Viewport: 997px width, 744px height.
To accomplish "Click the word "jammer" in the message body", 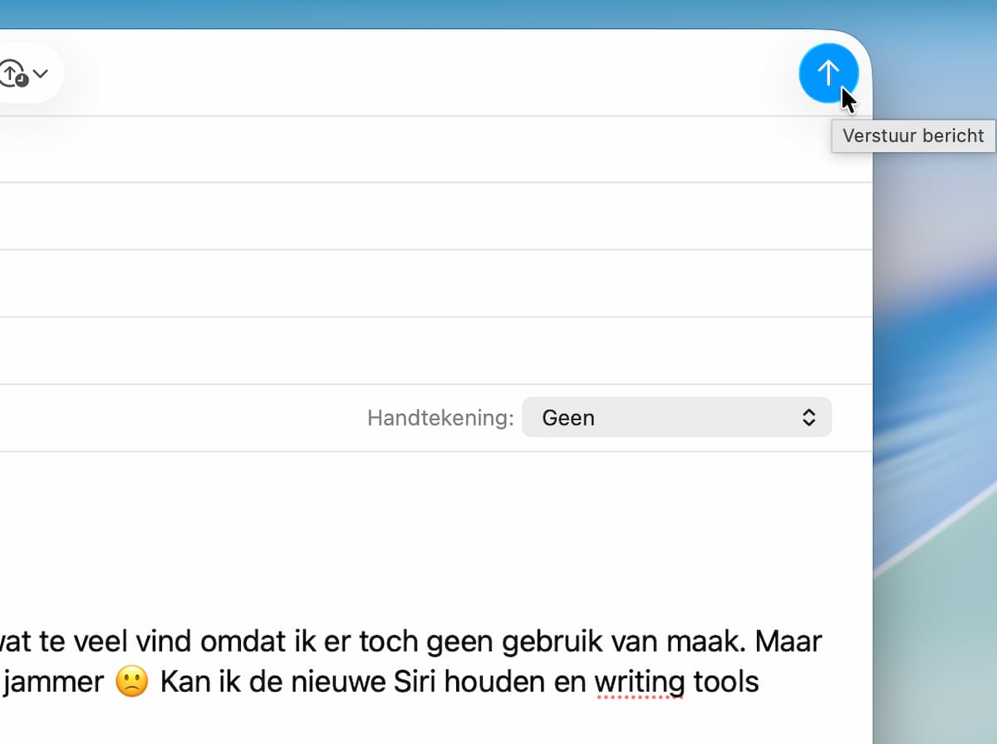I will point(56,682).
